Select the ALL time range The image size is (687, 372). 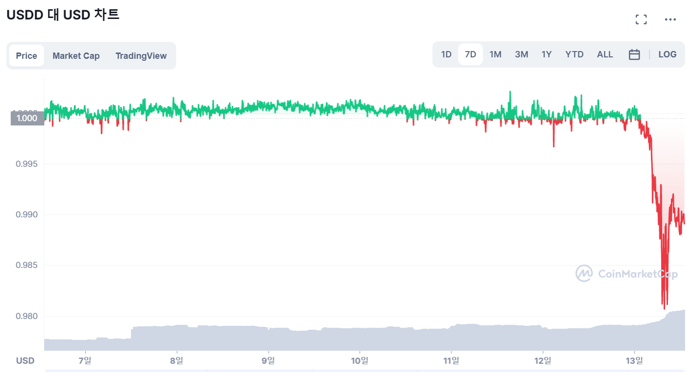(x=605, y=54)
